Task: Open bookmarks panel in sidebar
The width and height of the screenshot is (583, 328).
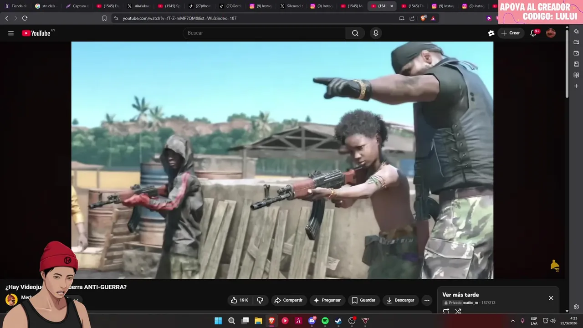Action: 576,64
